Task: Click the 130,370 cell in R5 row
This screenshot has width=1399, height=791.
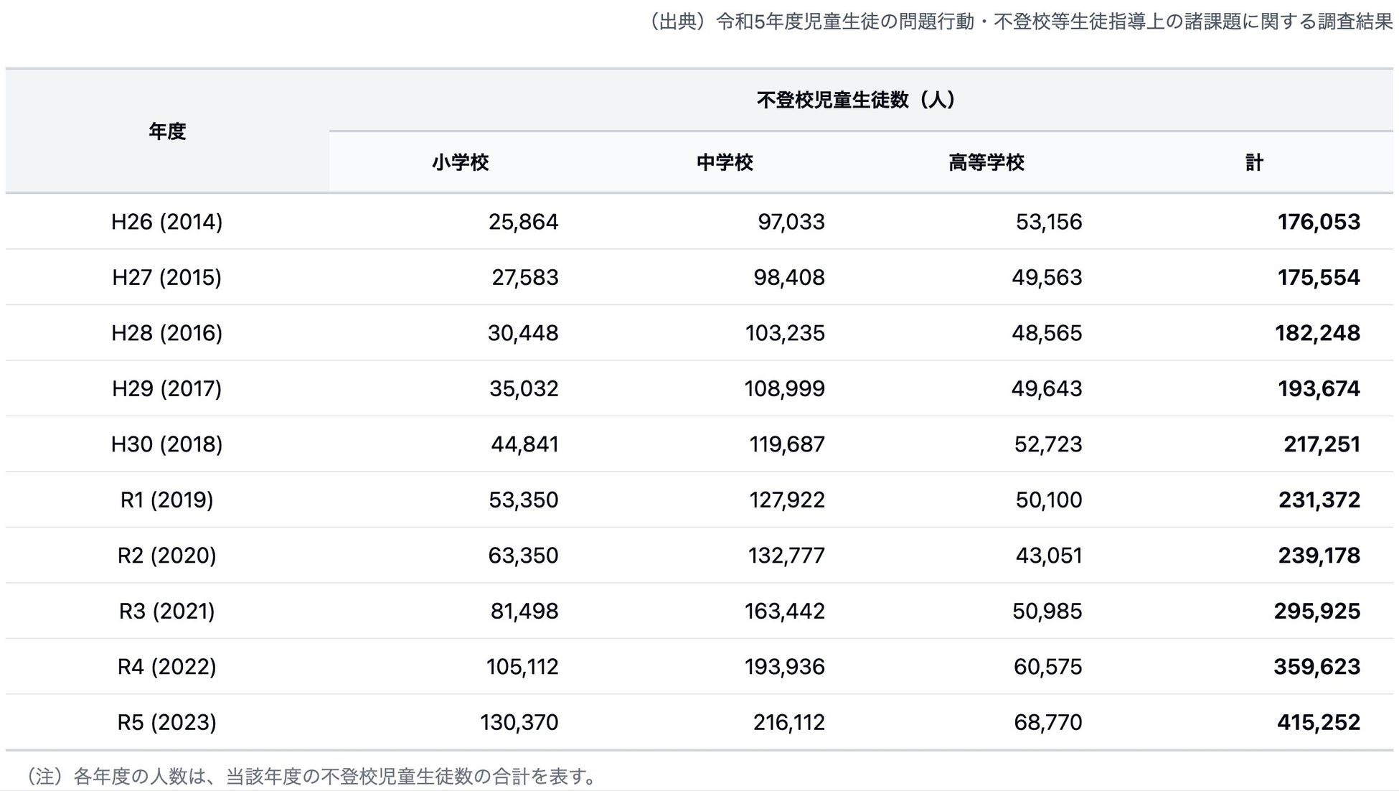Action: 519,722
